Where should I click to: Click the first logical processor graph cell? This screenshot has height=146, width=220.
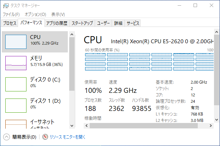coord(95,55)
